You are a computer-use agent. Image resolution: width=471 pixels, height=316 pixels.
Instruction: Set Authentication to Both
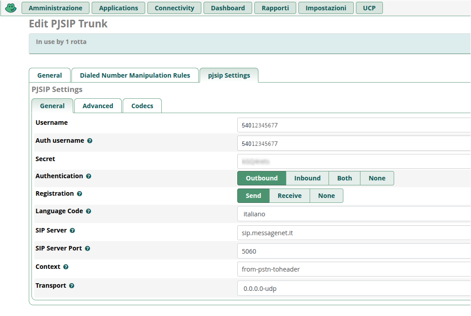pos(344,178)
